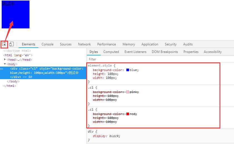Open the Sources tab

[66, 44]
